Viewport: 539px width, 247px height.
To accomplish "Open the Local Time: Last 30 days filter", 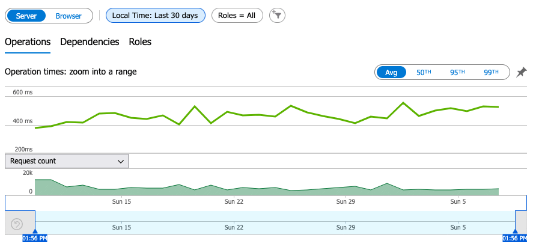I will pyautogui.click(x=156, y=16).
